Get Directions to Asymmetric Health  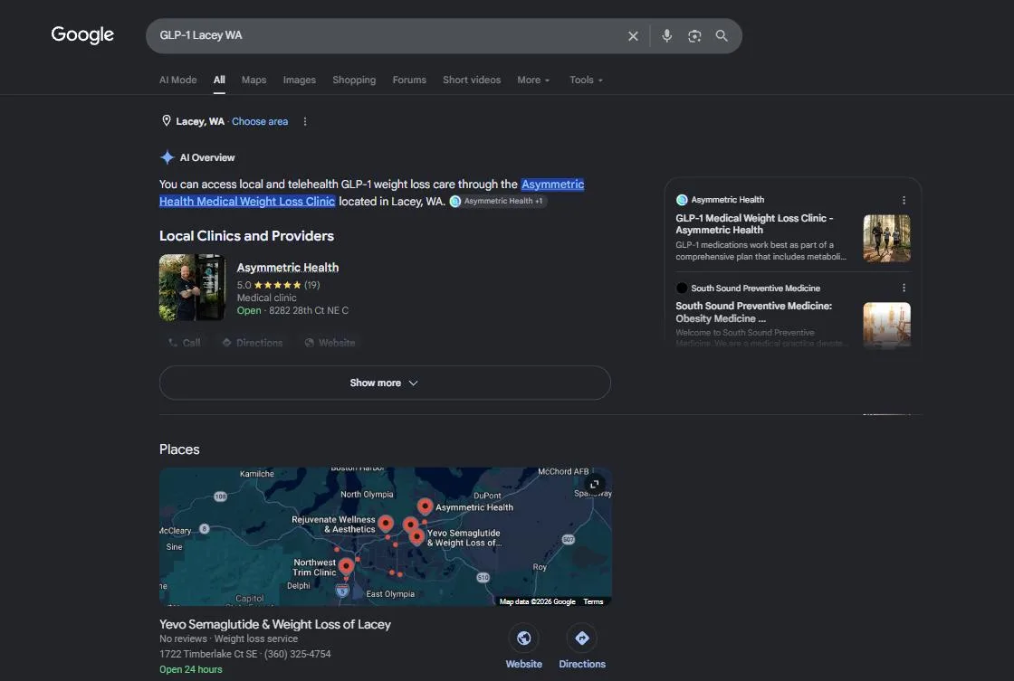(253, 343)
